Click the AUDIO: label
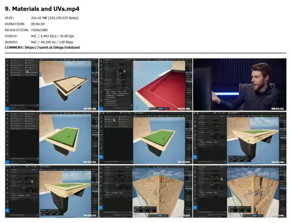 click(x=11, y=42)
